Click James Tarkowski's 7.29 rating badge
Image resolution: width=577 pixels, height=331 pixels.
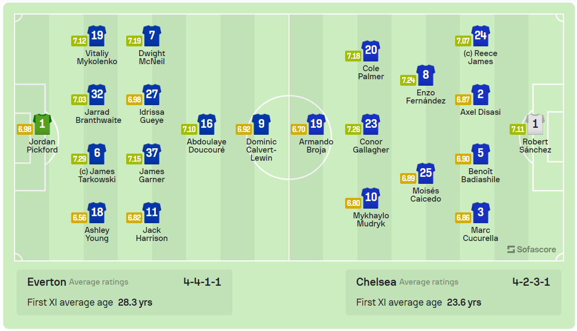point(79,159)
